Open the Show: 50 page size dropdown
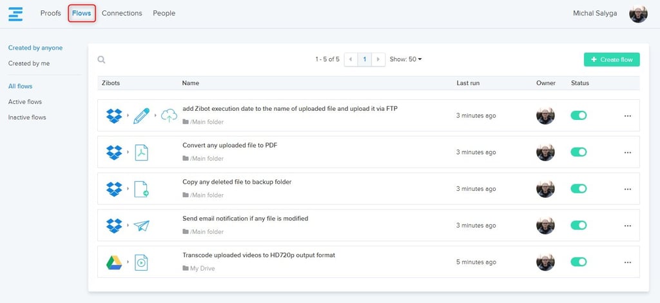The image size is (660, 303). coord(406,59)
